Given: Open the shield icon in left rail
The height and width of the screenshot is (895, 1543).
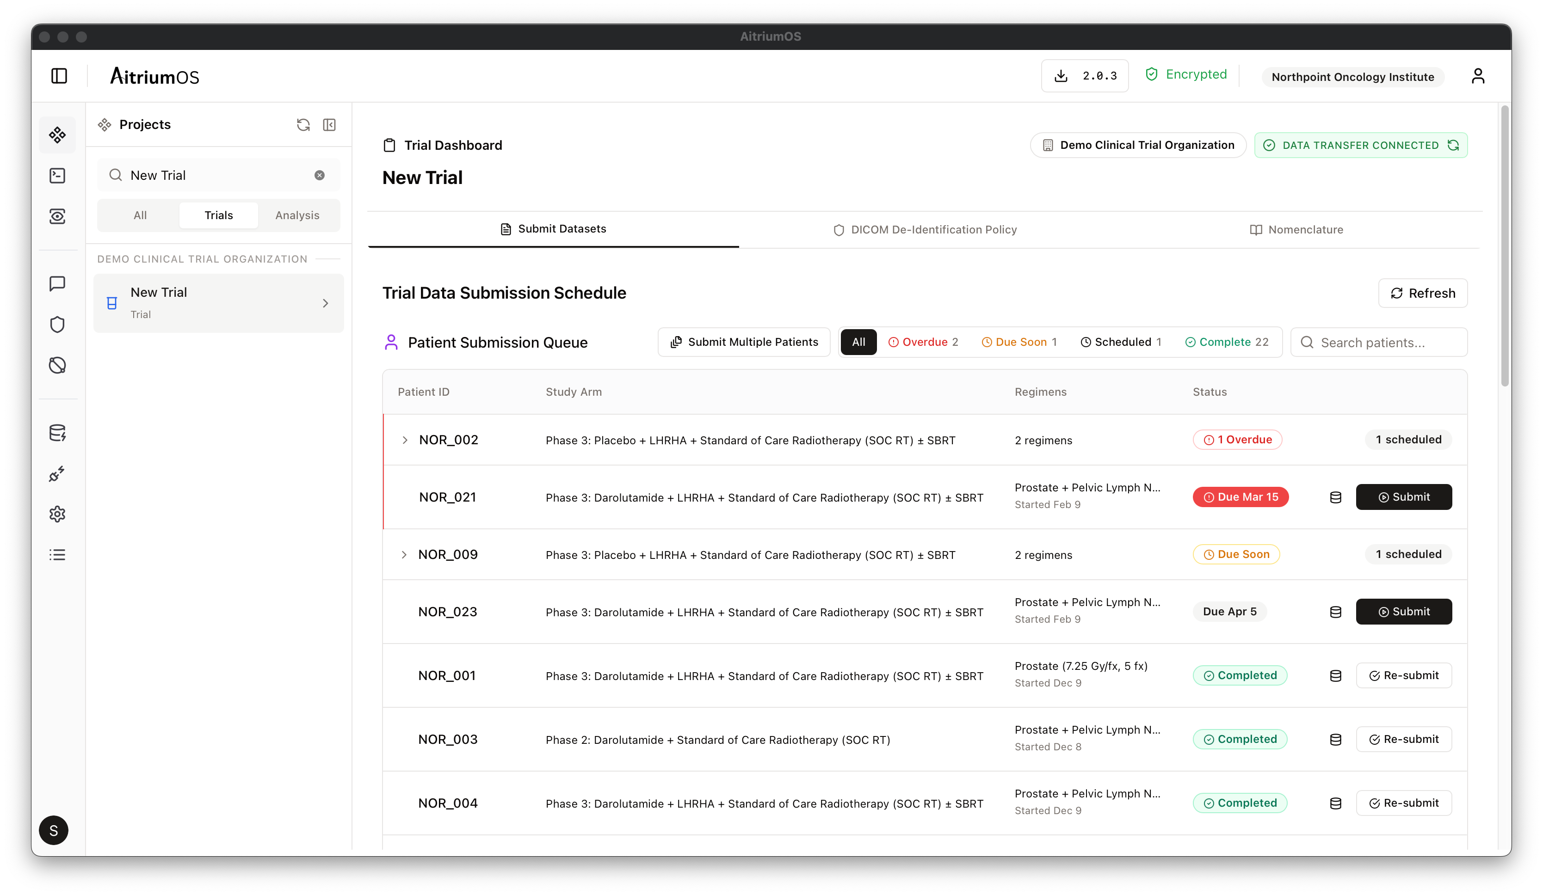Looking at the screenshot, I should tap(57, 325).
